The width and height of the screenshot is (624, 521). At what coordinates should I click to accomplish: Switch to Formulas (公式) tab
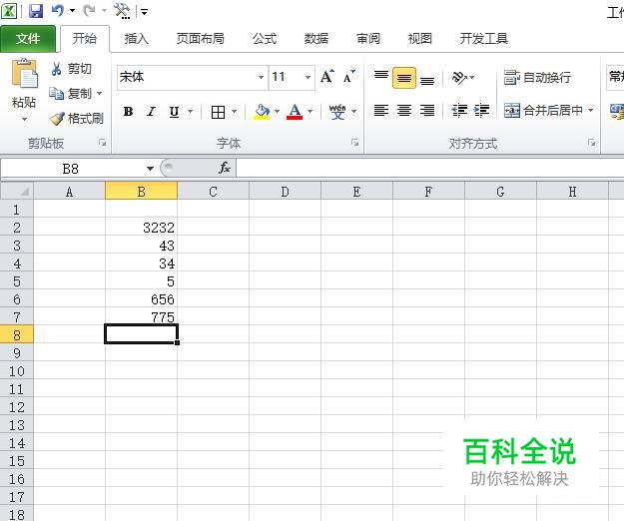265,39
